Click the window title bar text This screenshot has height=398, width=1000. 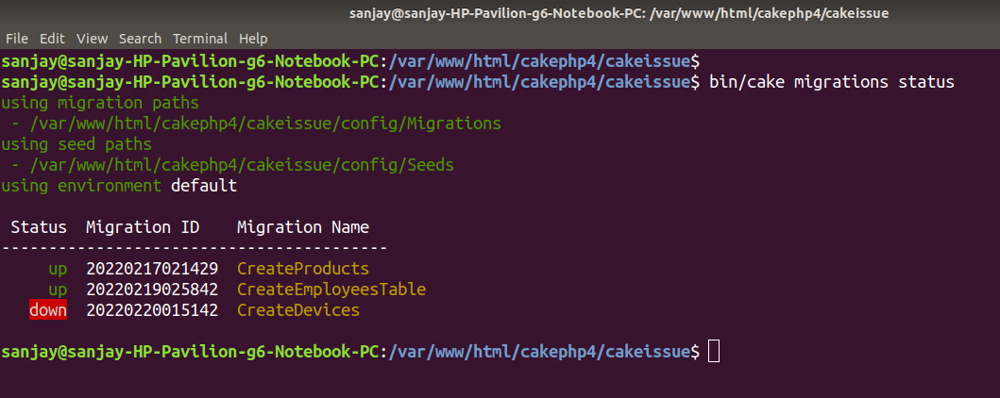pos(619,12)
